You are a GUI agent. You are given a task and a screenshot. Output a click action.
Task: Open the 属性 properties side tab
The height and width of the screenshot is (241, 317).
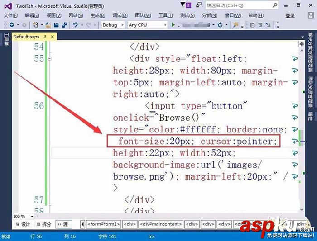[311, 116]
